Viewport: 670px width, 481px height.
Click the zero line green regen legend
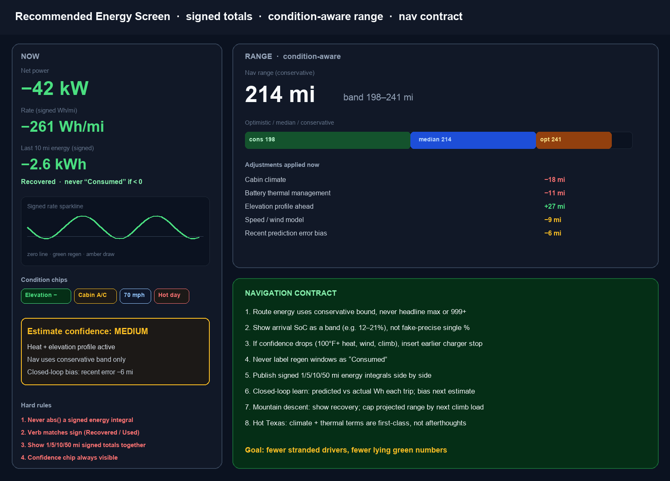tap(71, 254)
